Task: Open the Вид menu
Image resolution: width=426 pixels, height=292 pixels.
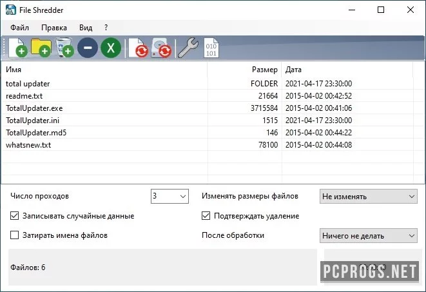Action: pyautogui.click(x=86, y=28)
